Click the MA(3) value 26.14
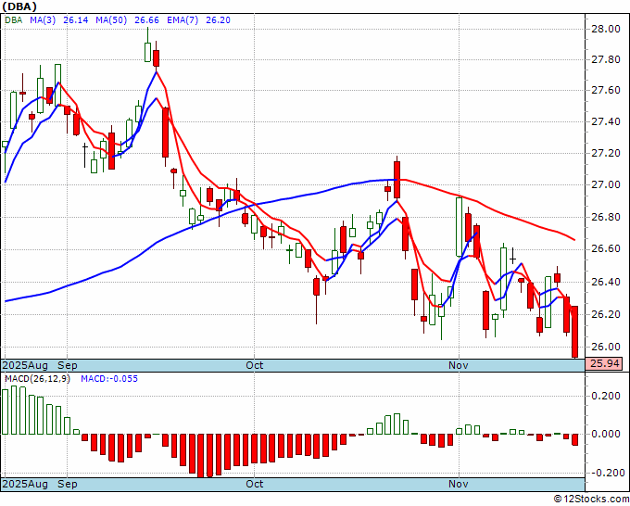630x506 pixels. point(76,20)
